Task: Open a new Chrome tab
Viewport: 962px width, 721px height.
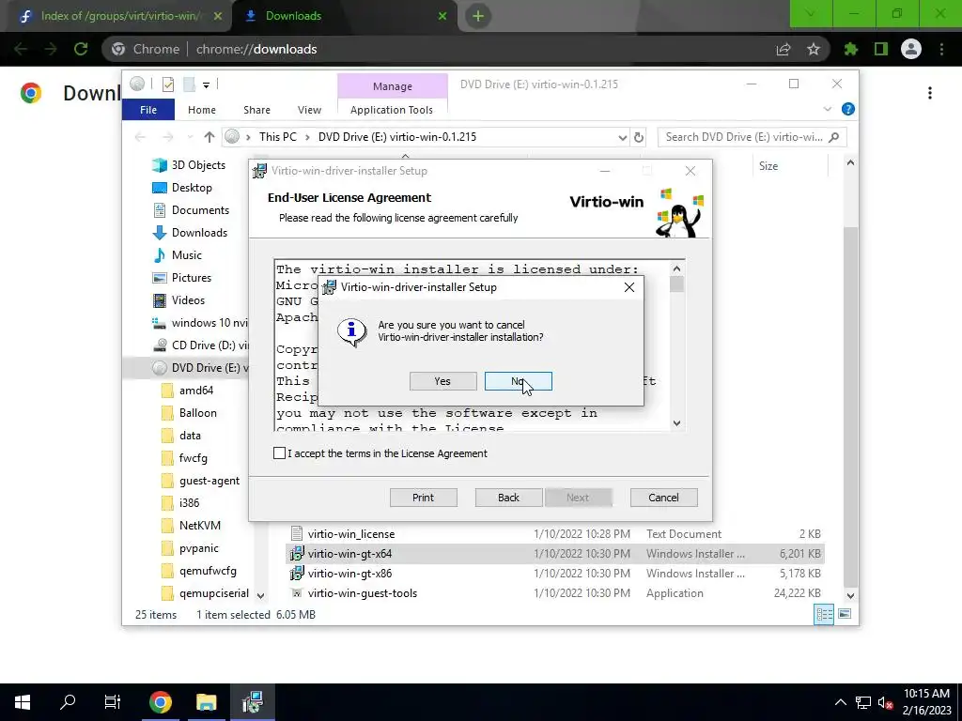Action: coord(478,16)
